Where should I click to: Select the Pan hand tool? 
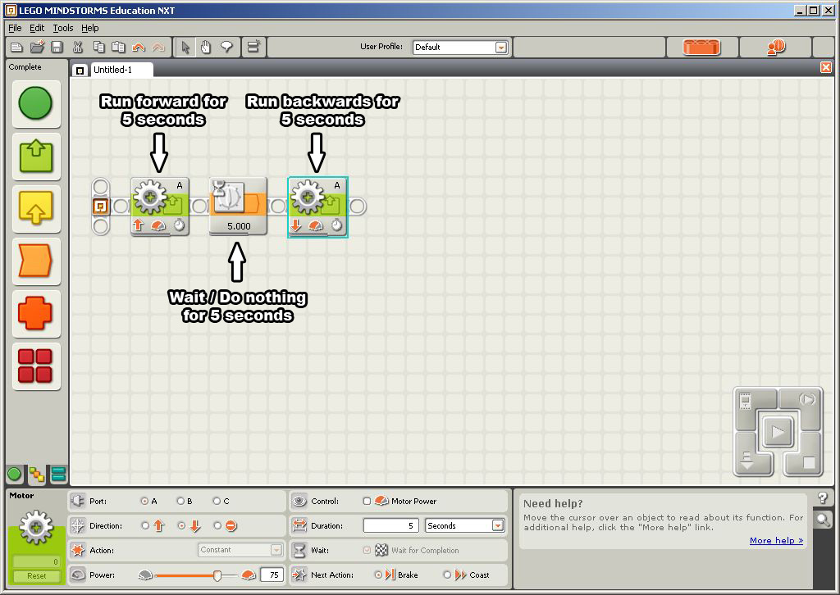(206, 47)
